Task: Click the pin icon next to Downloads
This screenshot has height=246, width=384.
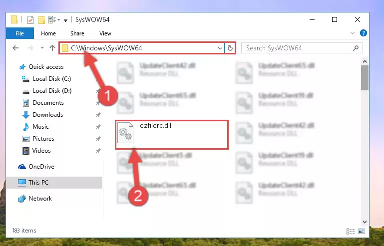Action: click(98, 115)
